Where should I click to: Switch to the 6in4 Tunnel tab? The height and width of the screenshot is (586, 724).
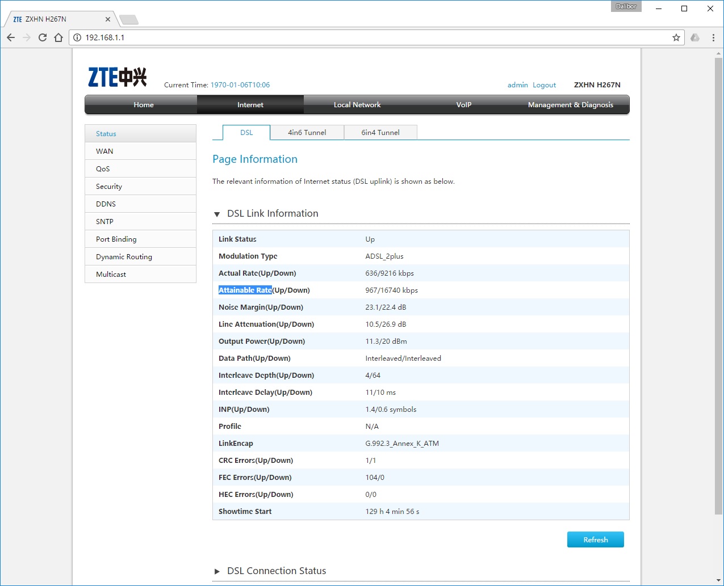380,133
